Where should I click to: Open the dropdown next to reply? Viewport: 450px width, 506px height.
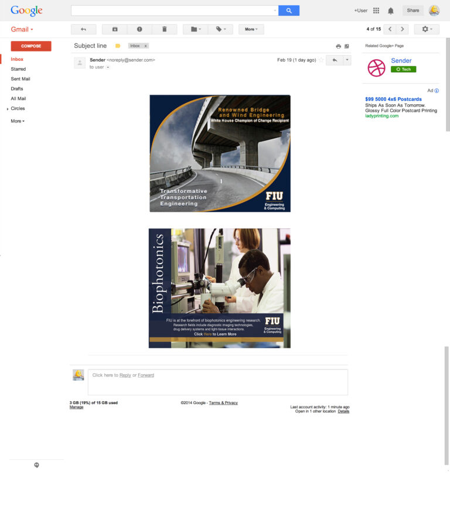pos(347,60)
